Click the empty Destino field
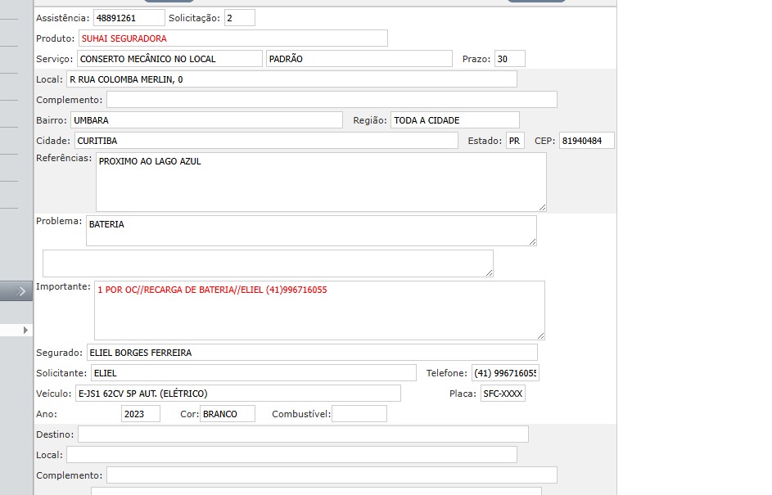The width and height of the screenshot is (772, 495). pyautogui.click(x=303, y=434)
